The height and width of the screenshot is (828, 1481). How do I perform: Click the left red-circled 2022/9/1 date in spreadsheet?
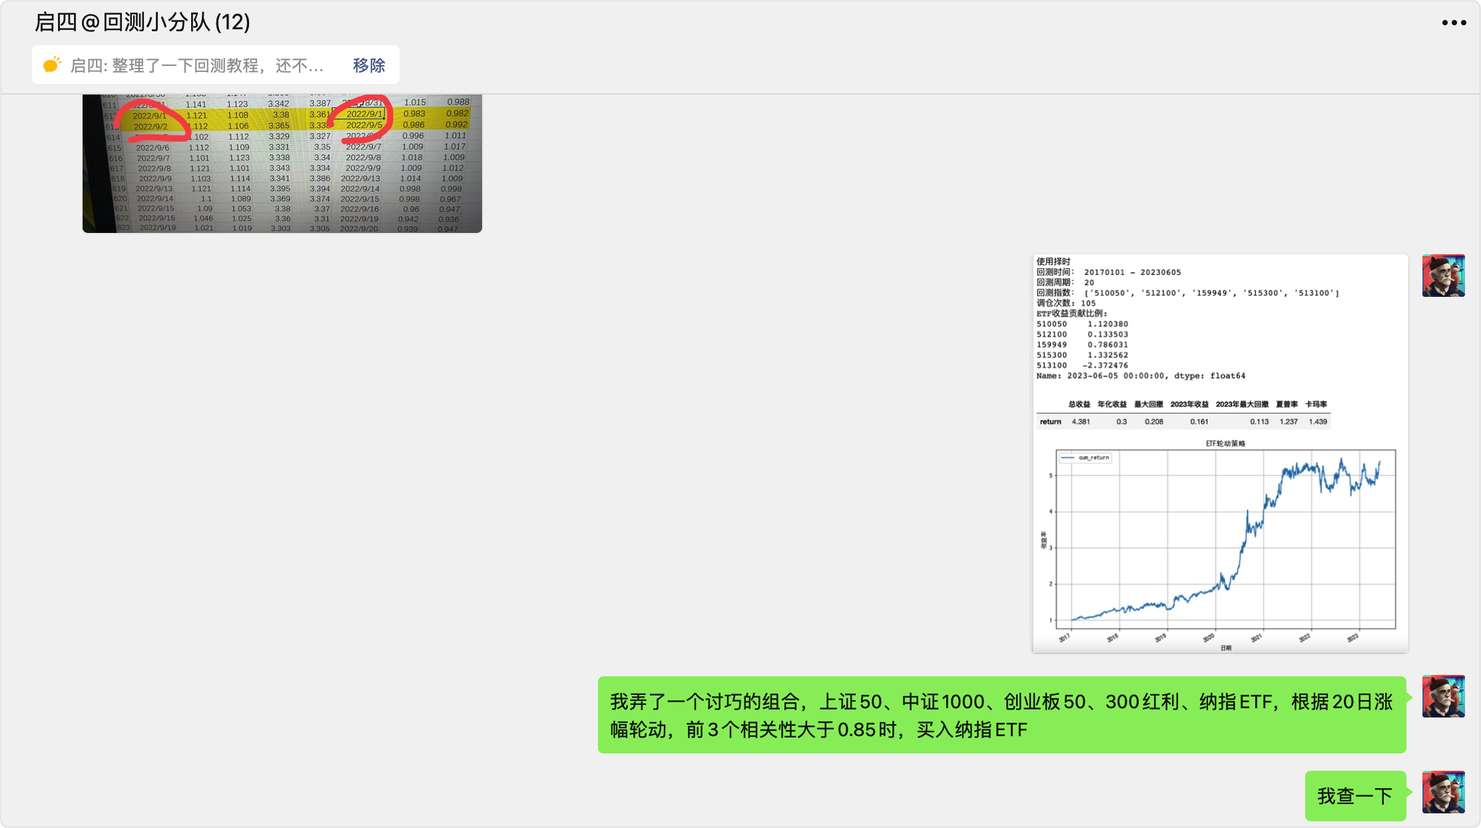[x=150, y=116]
